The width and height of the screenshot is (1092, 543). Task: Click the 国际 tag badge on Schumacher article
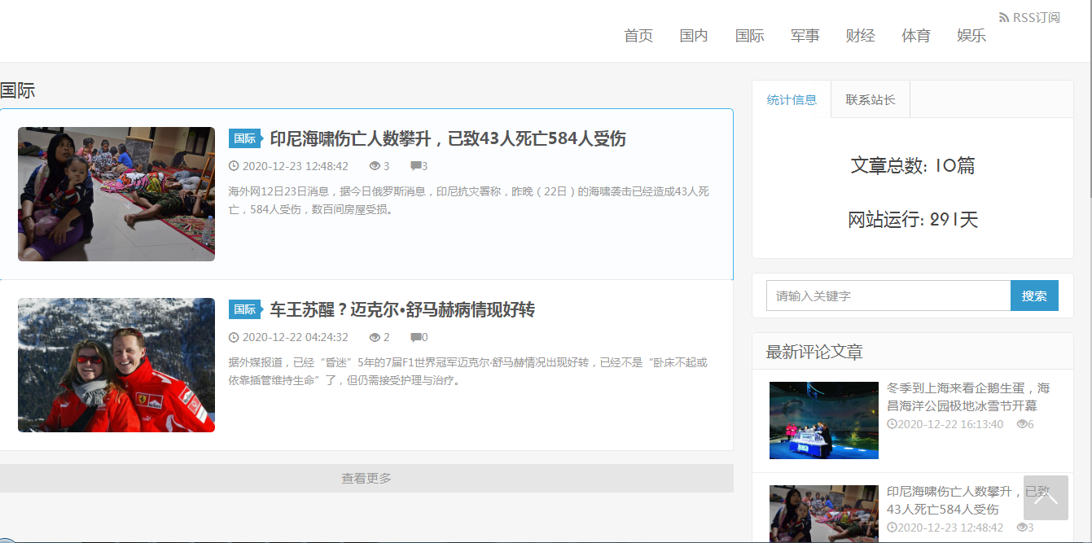coord(244,309)
